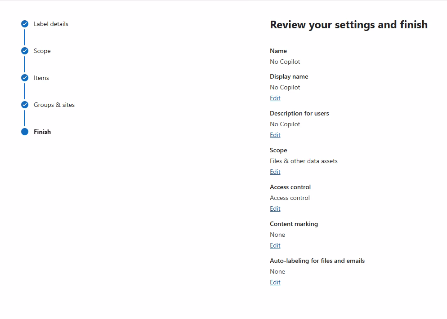Edit Auto-labeling for files and emails
The height and width of the screenshot is (319, 447).
(x=275, y=282)
